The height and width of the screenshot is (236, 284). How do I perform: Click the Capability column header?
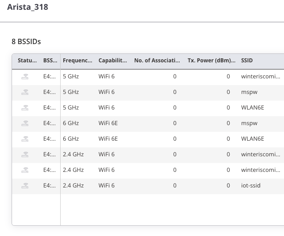(x=113, y=61)
